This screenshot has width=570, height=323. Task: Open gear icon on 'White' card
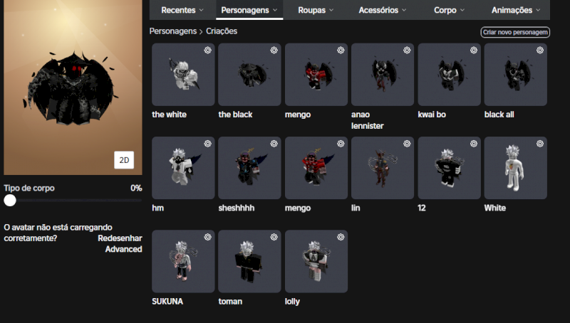coord(540,144)
